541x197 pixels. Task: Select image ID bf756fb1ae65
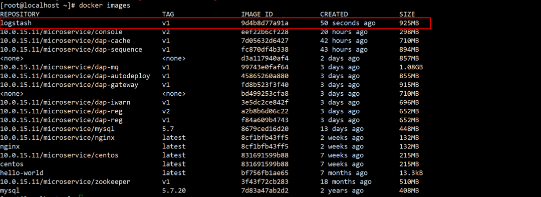click(264, 173)
